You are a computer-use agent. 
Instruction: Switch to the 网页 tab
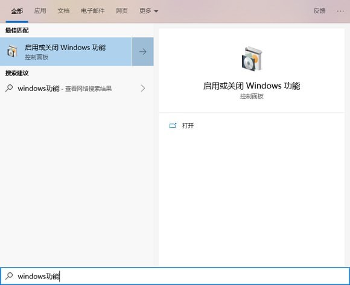click(122, 11)
